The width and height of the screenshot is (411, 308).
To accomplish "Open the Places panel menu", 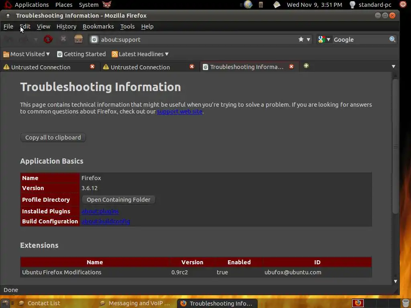I will pos(64,5).
